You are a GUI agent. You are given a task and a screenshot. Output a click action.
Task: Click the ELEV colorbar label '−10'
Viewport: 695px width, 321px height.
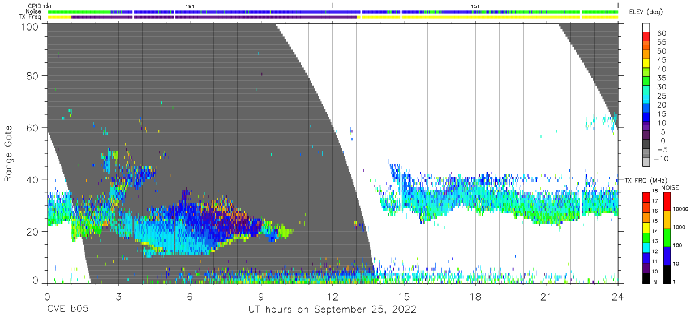(x=661, y=159)
